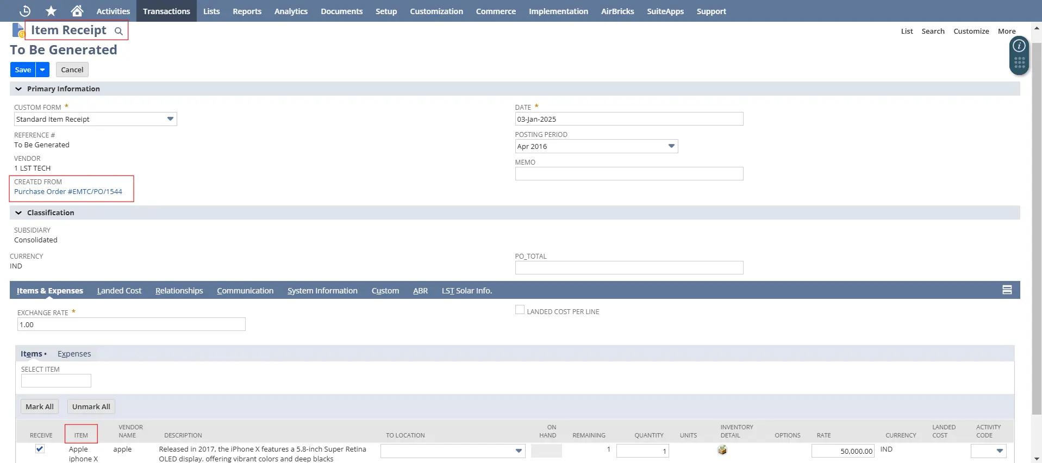Click the PO_TOTAL input field
Viewport: 1042px width, 463px height.
pos(629,267)
